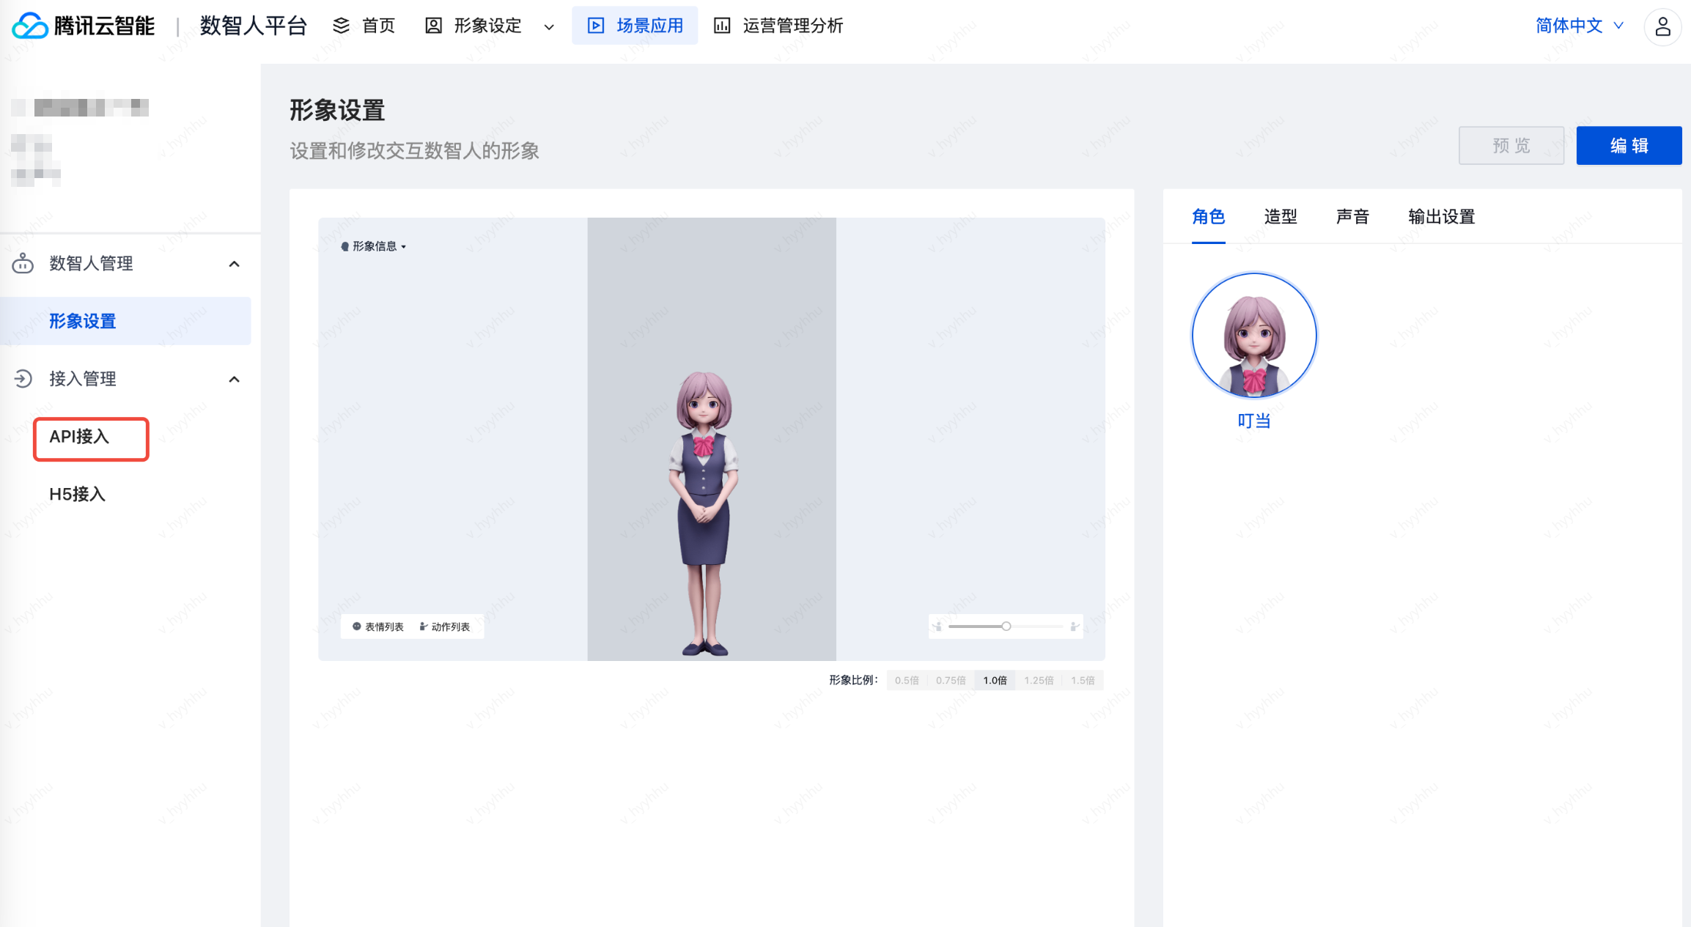Open the API接入 sidebar link
The image size is (1691, 927).
79,437
